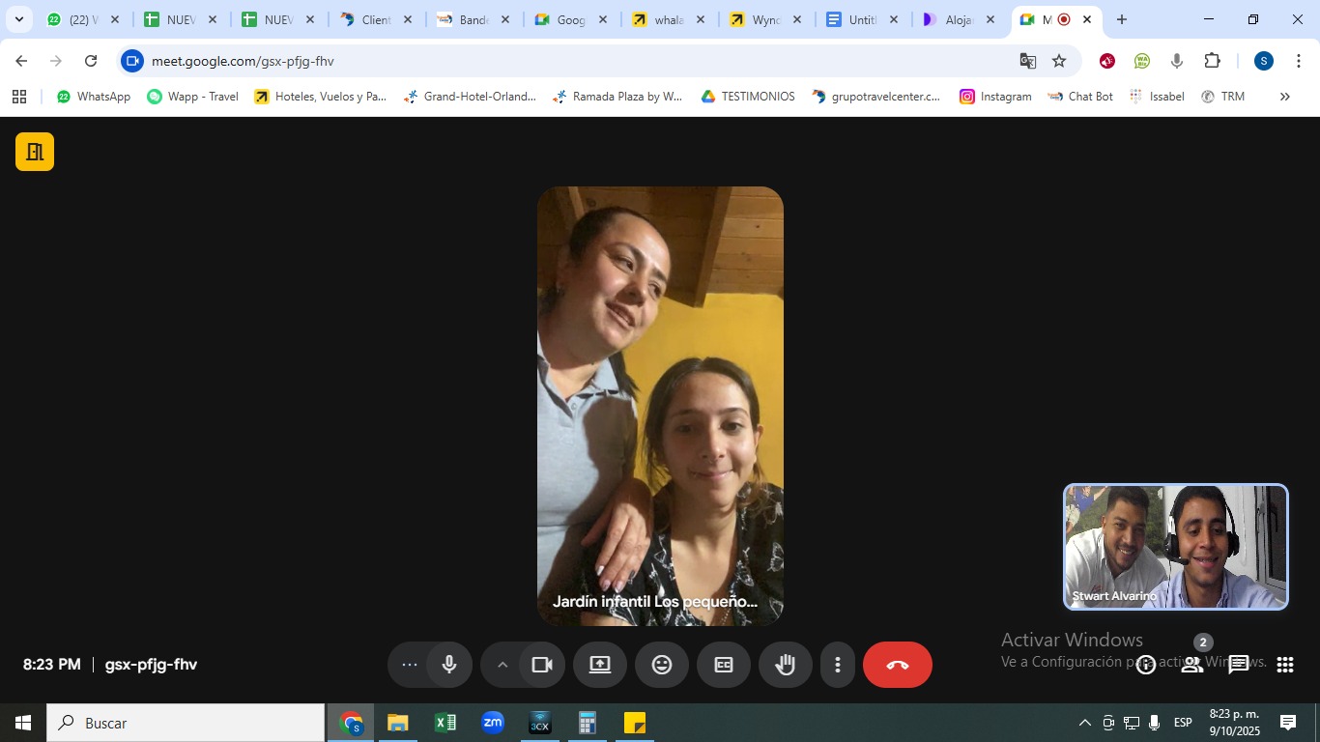The height and width of the screenshot is (742, 1320).
Task: Share your screen with present button
Action: (600, 665)
